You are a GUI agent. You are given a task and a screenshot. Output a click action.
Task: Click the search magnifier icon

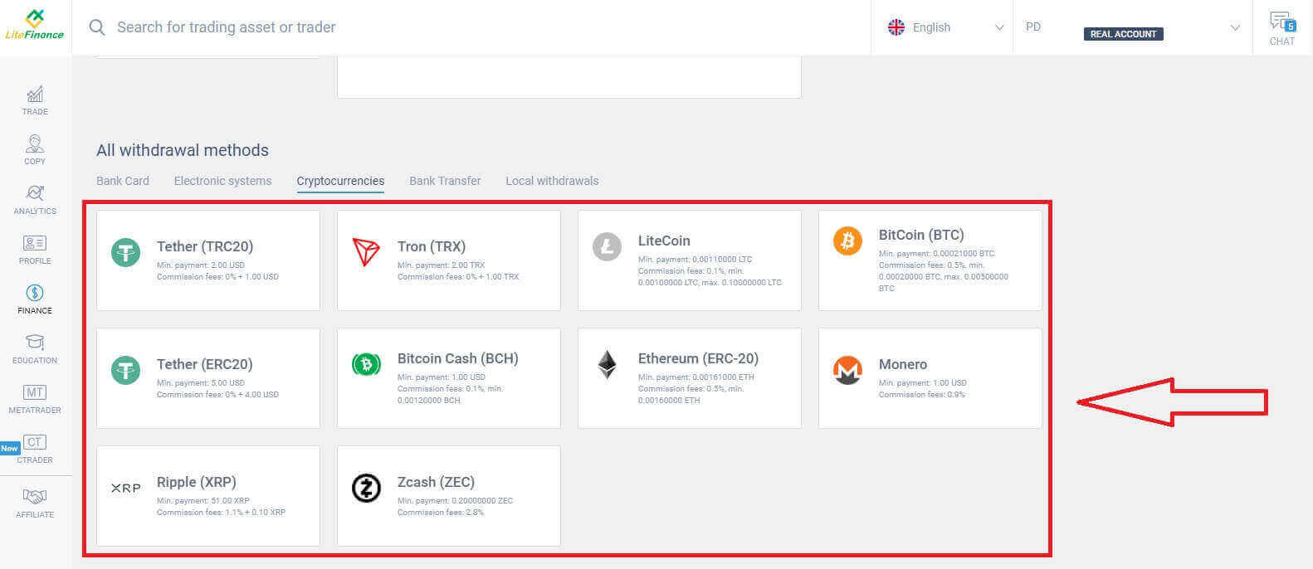coord(97,27)
